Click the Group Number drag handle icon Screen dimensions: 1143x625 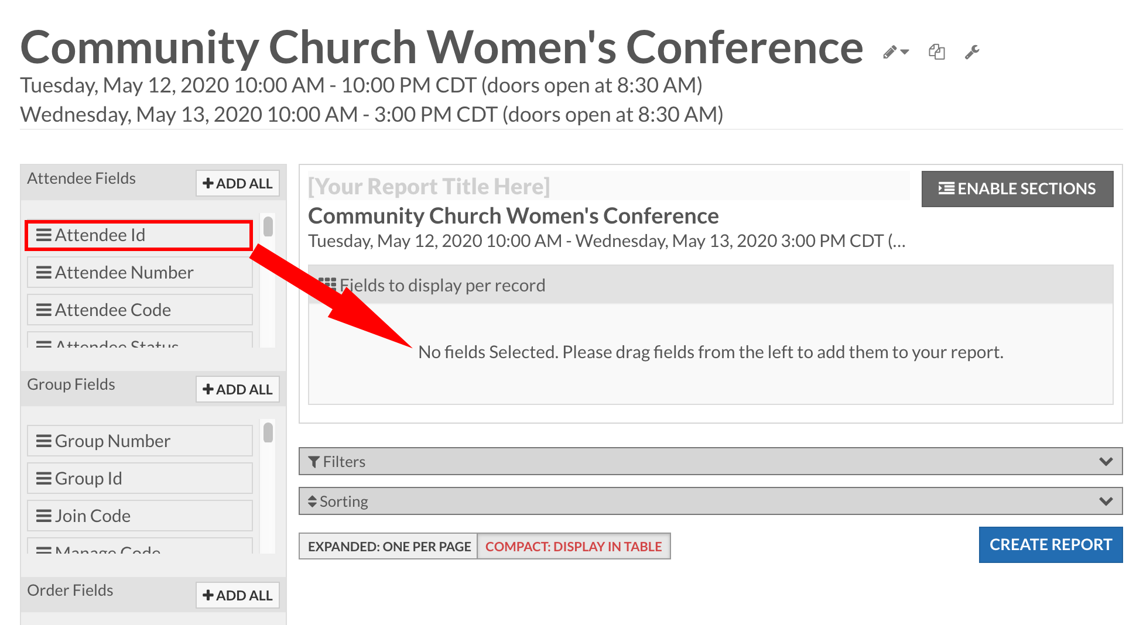pyautogui.click(x=44, y=441)
